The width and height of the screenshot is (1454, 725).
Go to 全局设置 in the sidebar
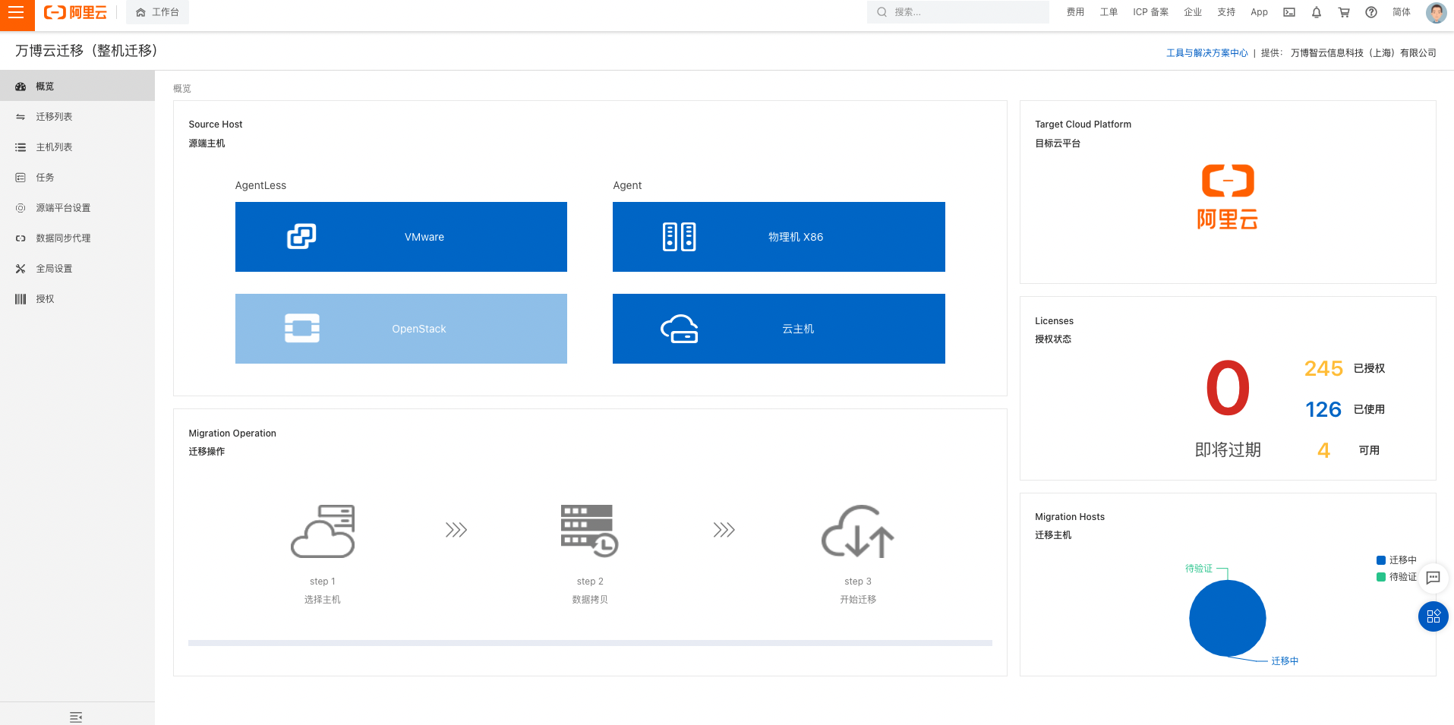77,269
